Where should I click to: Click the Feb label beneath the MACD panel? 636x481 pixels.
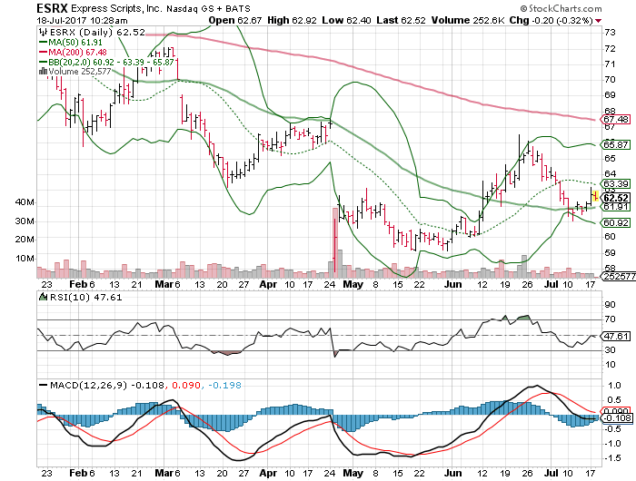(x=78, y=473)
